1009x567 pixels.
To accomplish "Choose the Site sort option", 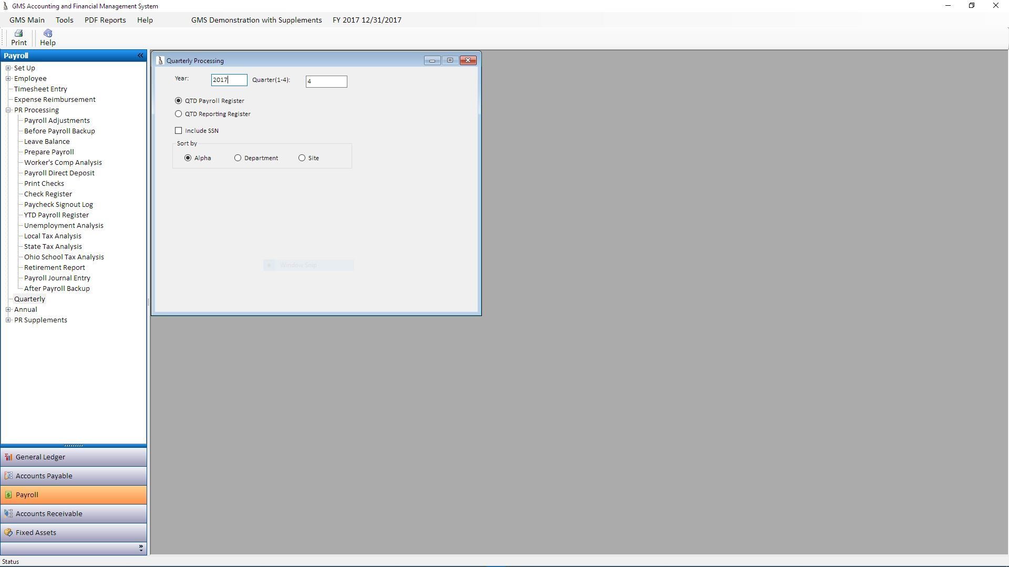I will pos(302,158).
